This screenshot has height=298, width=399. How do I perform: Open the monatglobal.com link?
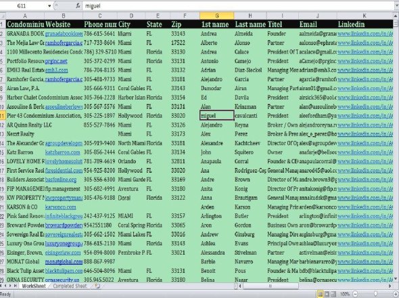pos(64,262)
